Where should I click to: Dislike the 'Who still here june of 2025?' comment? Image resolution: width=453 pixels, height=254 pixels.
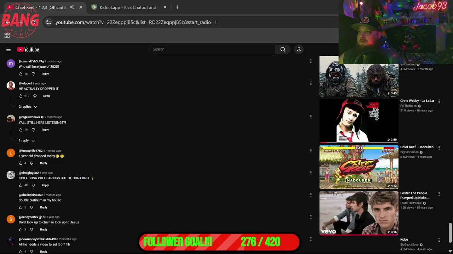pyautogui.click(x=33, y=74)
